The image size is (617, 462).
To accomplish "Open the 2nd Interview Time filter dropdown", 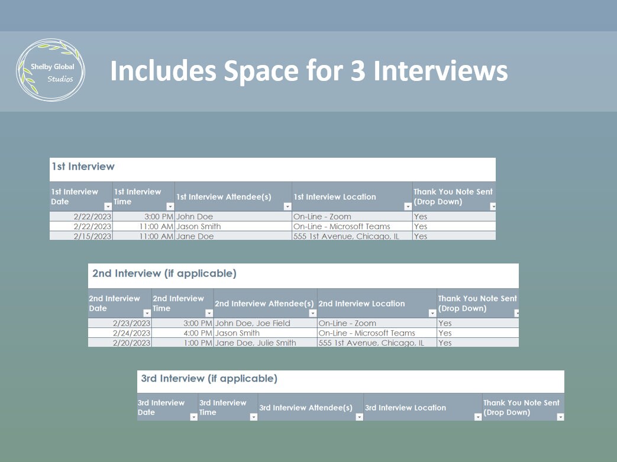I will [x=209, y=313].
